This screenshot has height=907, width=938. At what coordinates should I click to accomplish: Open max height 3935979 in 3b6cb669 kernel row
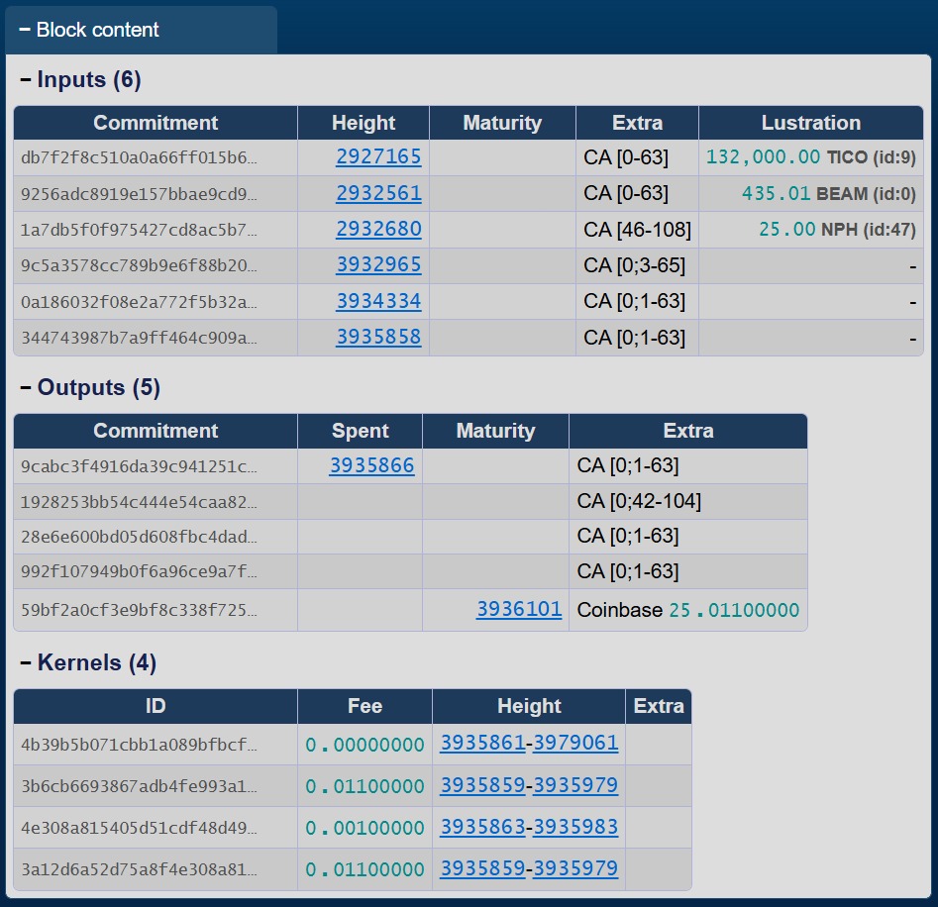pos(575,785)
